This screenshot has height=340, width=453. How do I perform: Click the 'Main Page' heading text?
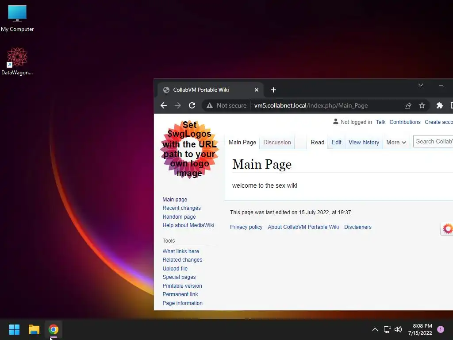[x=262, y=164]
